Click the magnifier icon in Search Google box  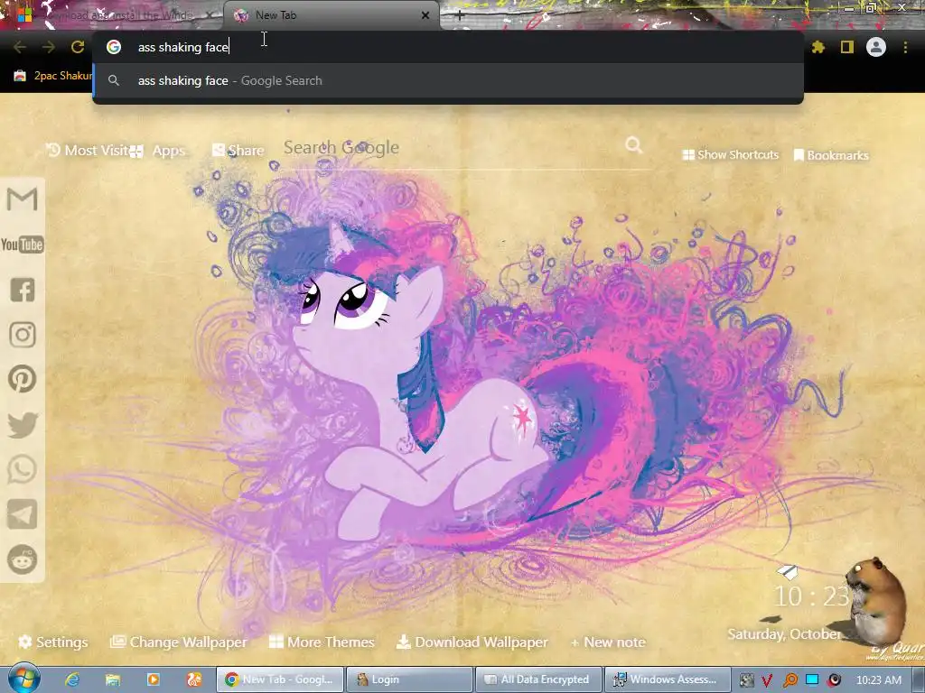pyautogui.click(x=633, y=145)
